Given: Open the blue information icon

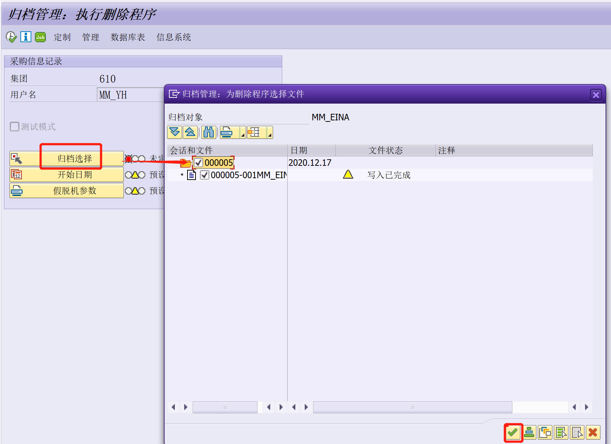Looking at the screenshot, I should 25,37.
